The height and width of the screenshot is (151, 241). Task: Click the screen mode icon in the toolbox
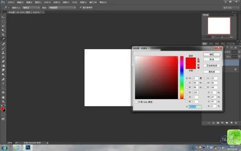3,119
